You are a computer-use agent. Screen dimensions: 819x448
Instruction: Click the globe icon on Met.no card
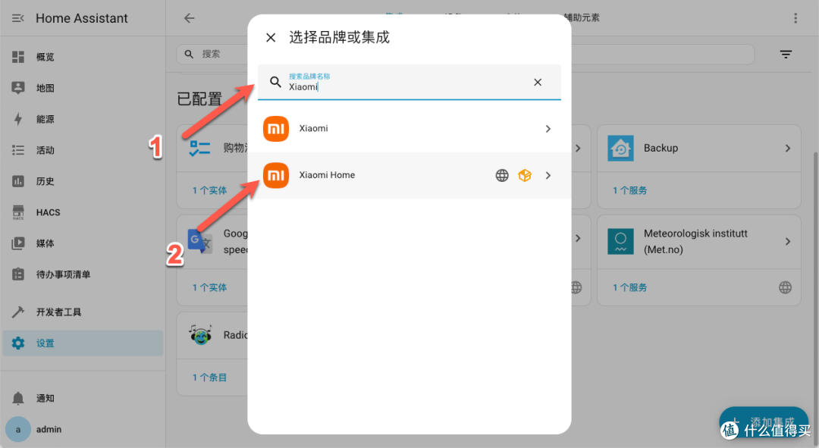tap(785, 287)
